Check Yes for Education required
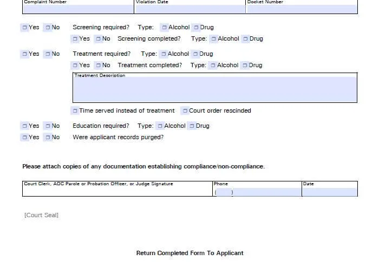 (x=24, y=126)
